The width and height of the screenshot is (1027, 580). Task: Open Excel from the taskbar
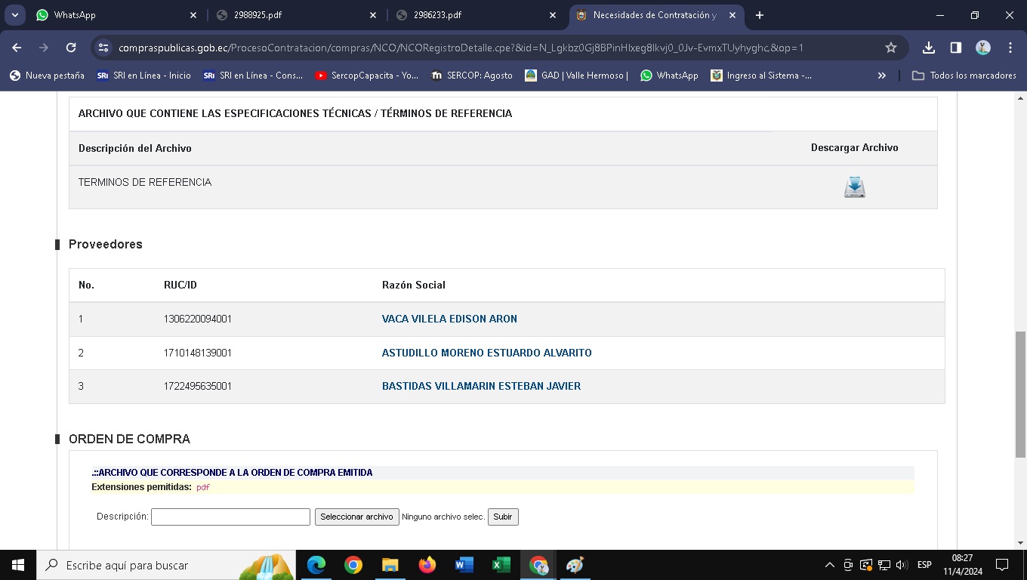pos(501,565)
